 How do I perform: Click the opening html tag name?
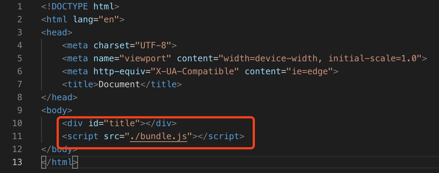[57, 19]
